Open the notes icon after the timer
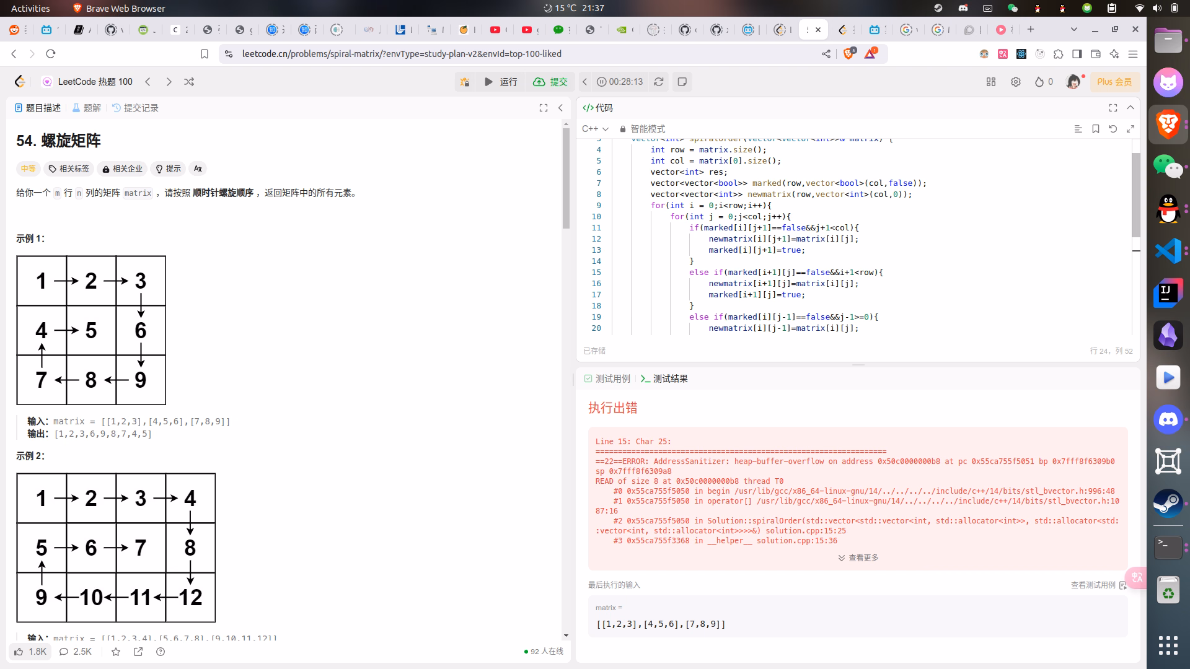The image size is (1190, 669). pyautogui.click(x=682, y=82)
